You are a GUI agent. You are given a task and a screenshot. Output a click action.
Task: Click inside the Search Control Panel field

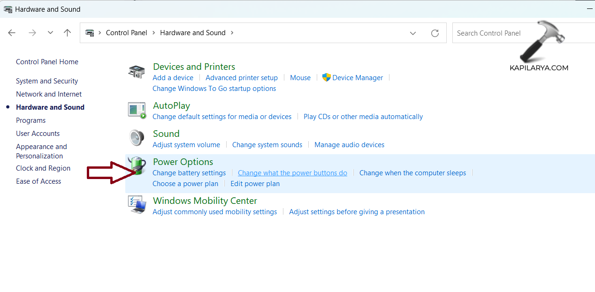click(497, 33)
